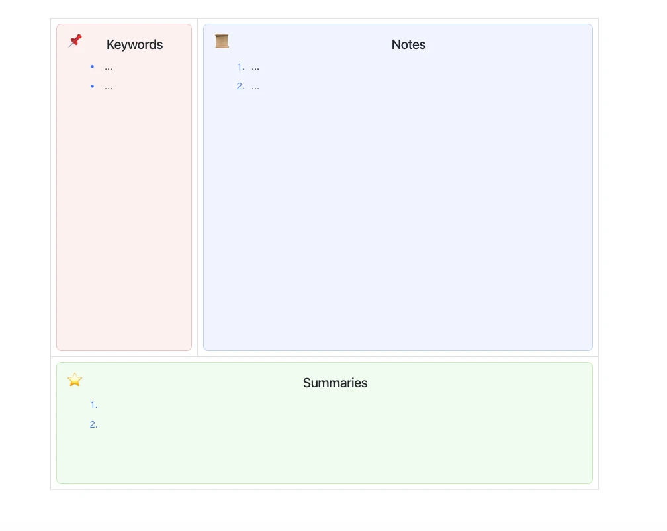The width and height of the screenshot is (667, 531).
Task: Click number 2 marker in Notes
Action: point(241,86)
